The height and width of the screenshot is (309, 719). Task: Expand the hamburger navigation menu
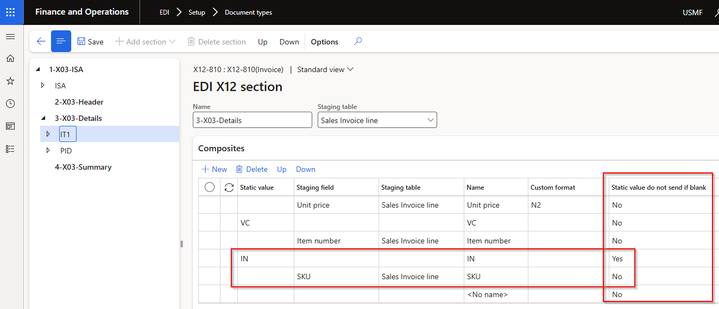[10, 36]
